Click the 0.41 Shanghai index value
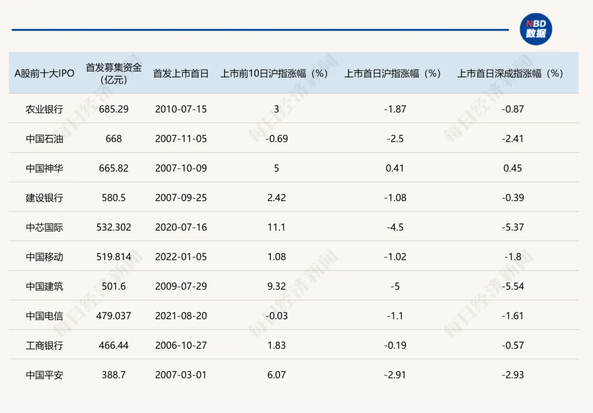 point(395,168)
